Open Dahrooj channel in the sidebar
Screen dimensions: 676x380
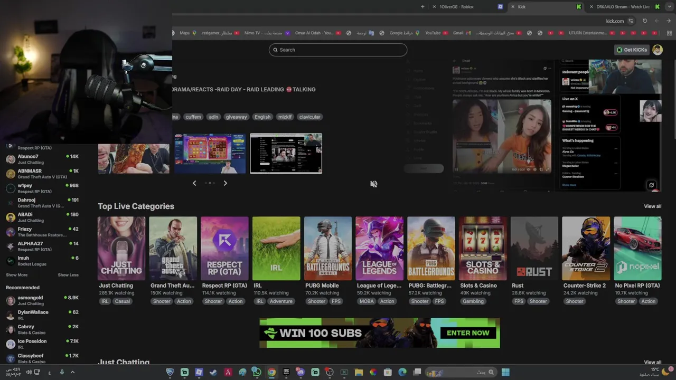pyautogui.click(x=42, y=203)
